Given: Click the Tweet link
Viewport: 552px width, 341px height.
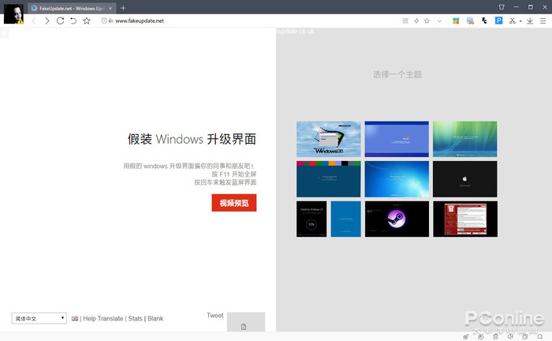Looking at the screenshot, I should point(214,315).
